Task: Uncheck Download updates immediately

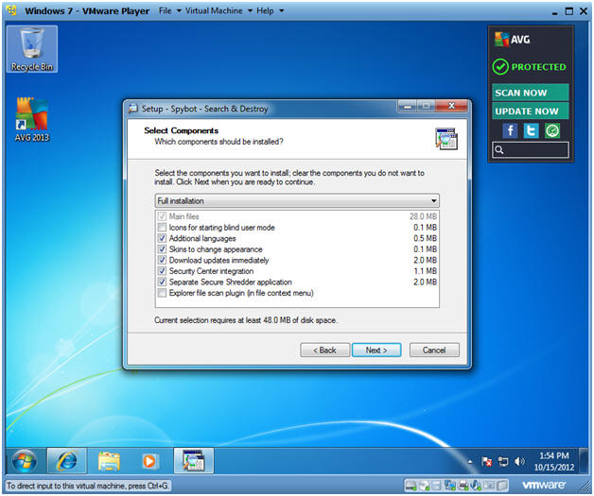Action: click(x=162, y=261)
